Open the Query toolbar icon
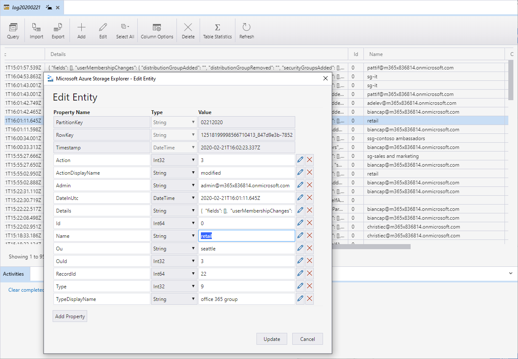 [x=13, y=31]
